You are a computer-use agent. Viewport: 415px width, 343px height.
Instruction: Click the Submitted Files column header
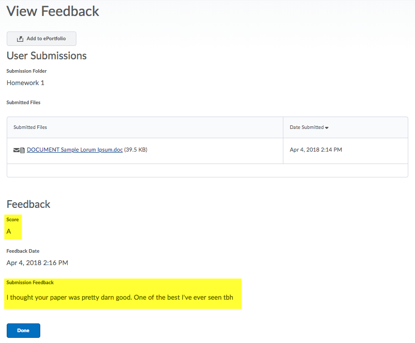(30, 127)
